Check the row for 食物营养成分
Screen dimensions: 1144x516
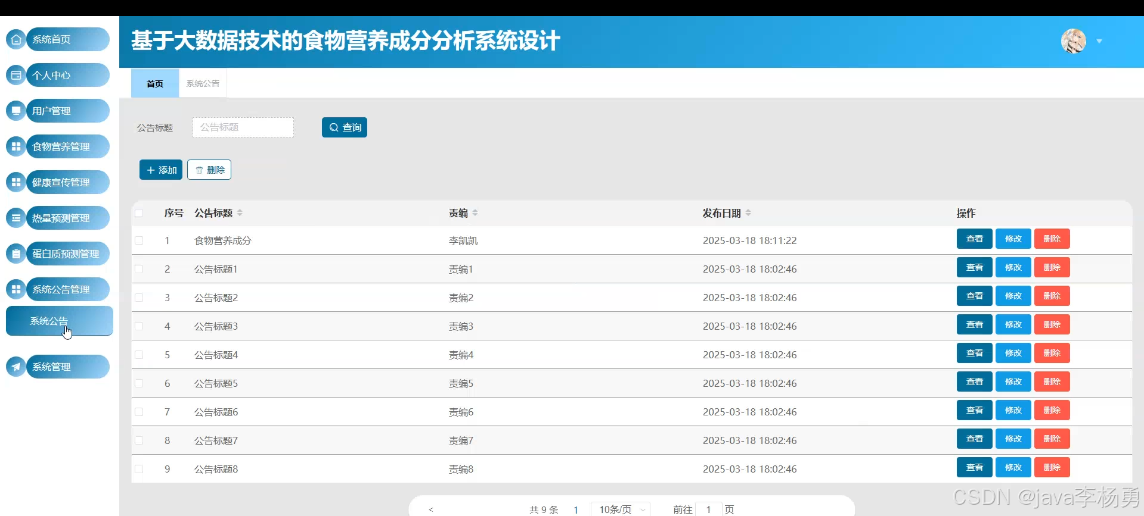(139, 240)
